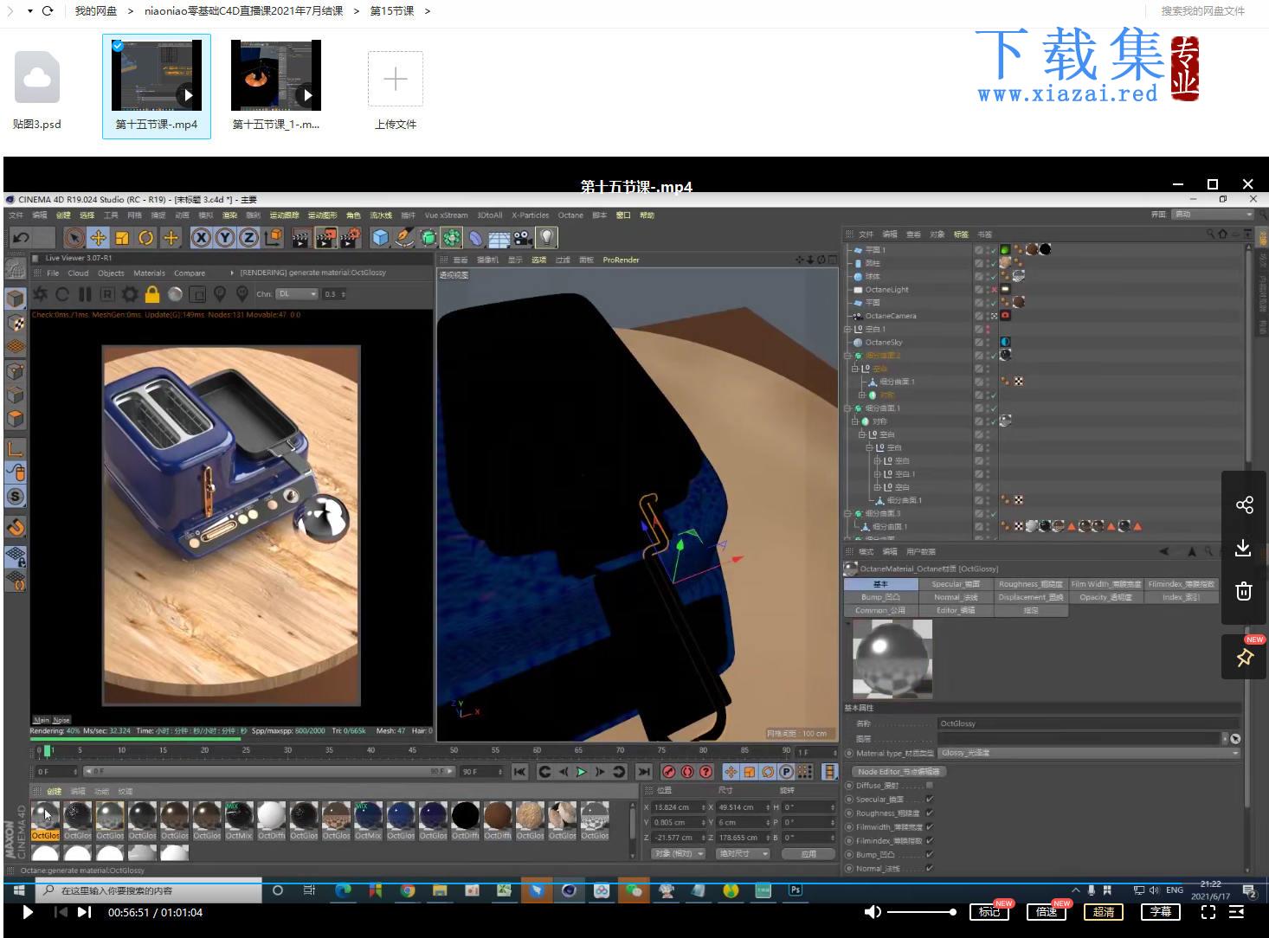Click the 倍速 playback speed button
Screen dimensions: 1269x938
coord(1047,912)
